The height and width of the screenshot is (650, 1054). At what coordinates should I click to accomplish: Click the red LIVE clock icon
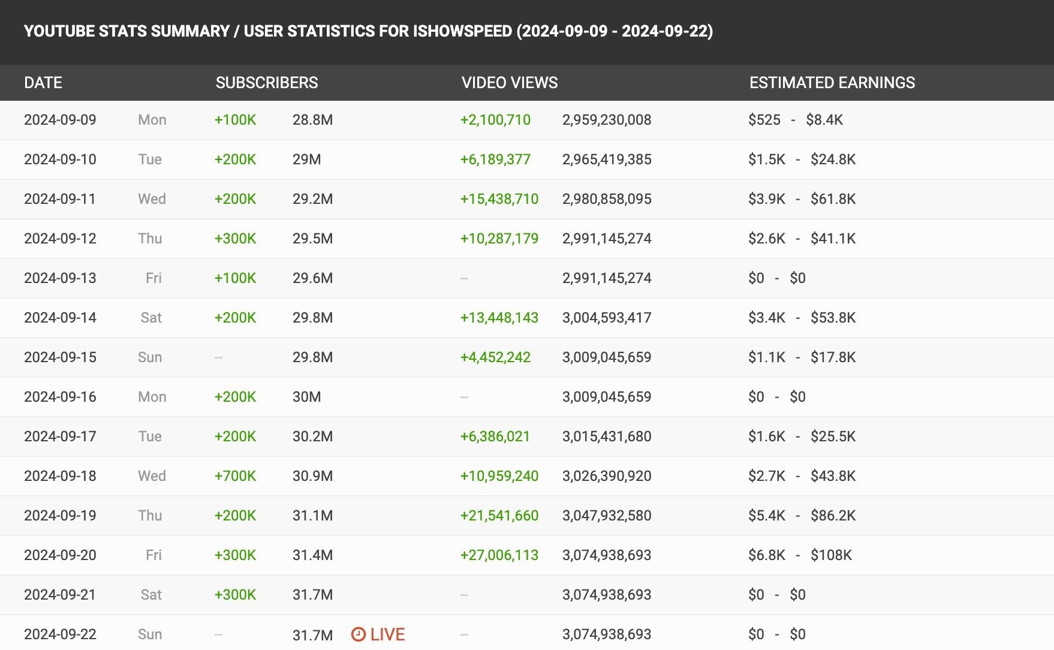click(x=358, y=634)
